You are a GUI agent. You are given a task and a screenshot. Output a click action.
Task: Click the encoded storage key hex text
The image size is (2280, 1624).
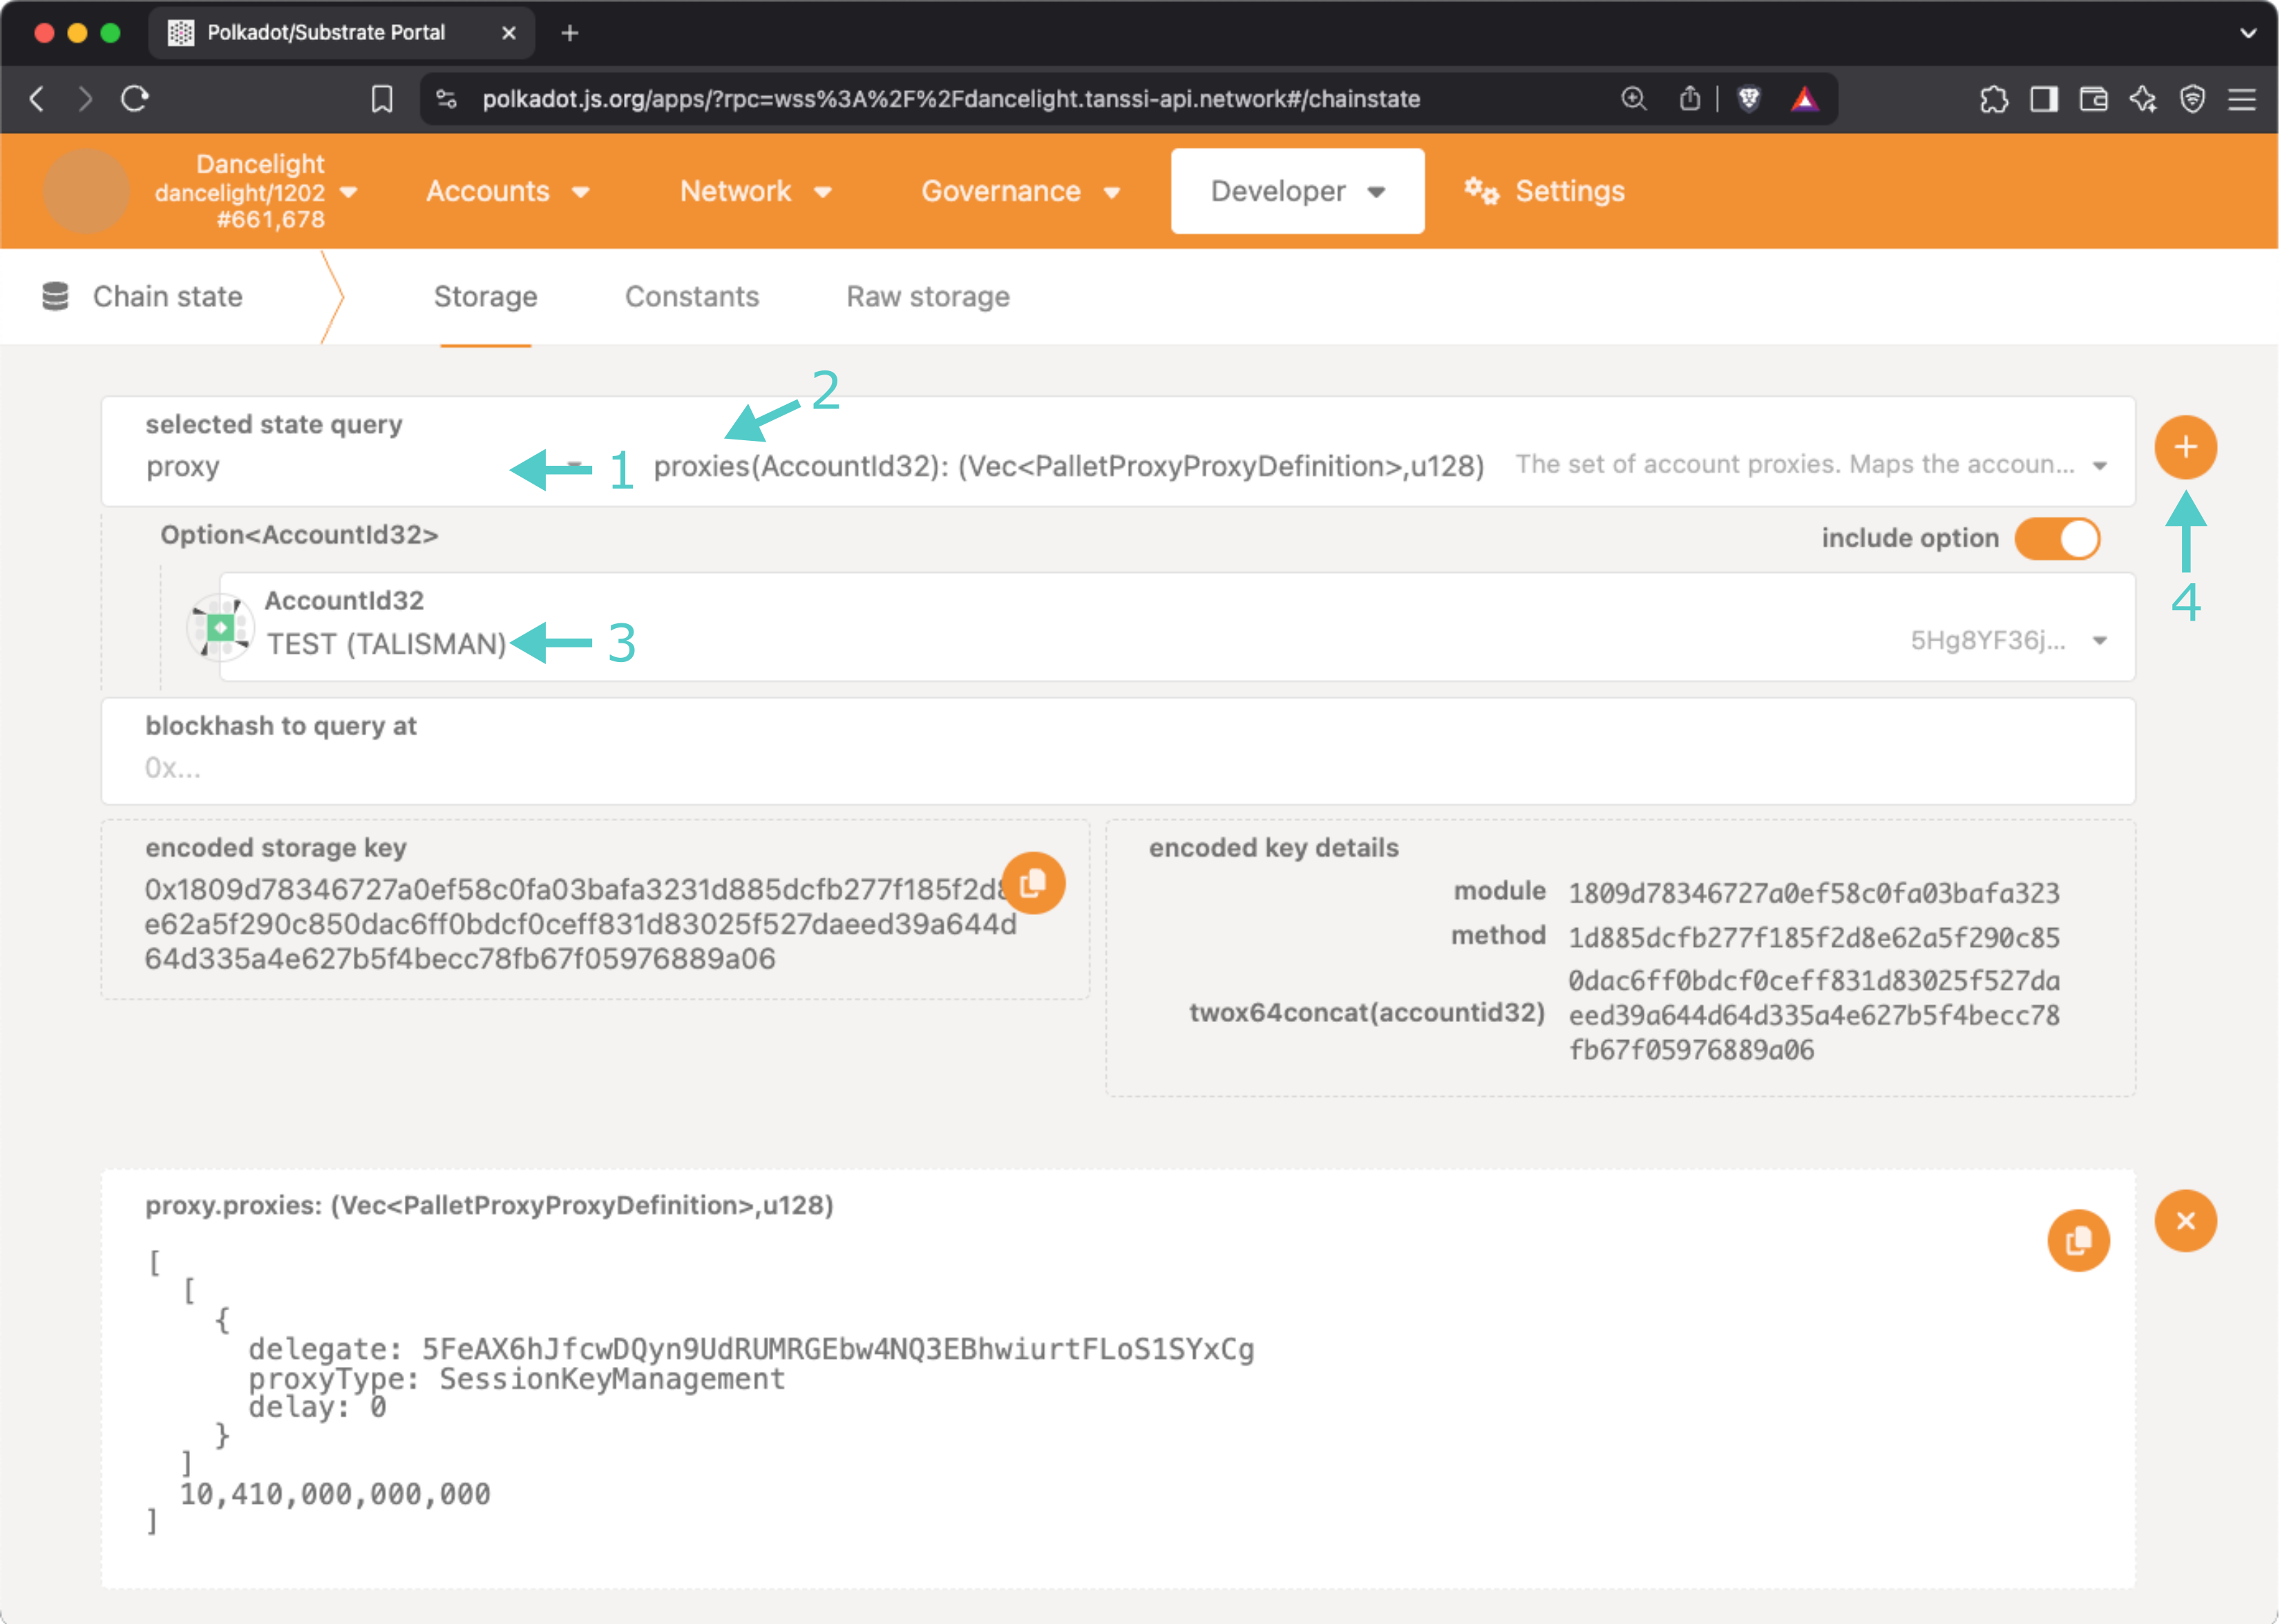tap(580, 924)
